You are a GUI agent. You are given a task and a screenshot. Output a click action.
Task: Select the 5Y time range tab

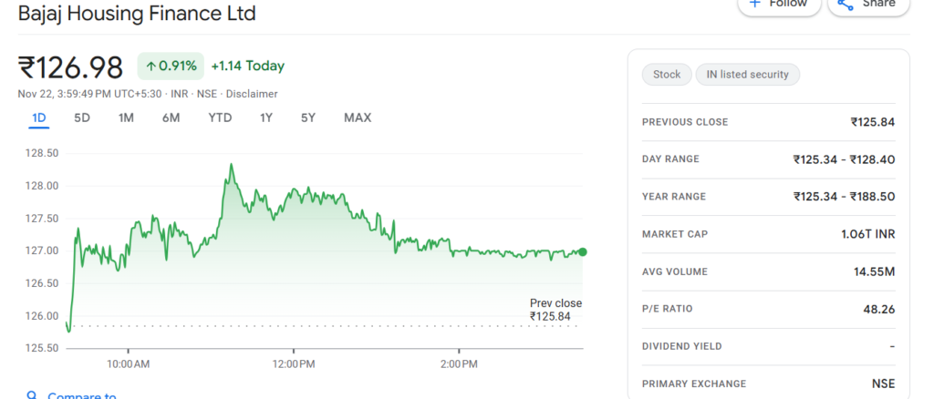[x=308, y=118]
